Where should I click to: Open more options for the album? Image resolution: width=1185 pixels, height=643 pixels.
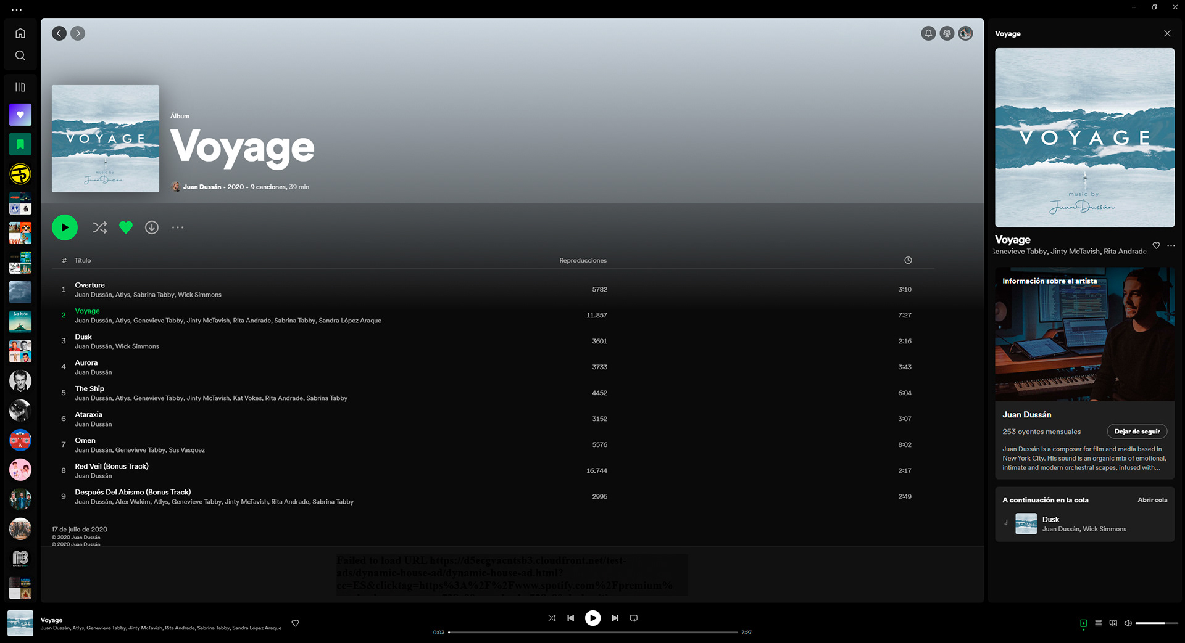(178, 227)
